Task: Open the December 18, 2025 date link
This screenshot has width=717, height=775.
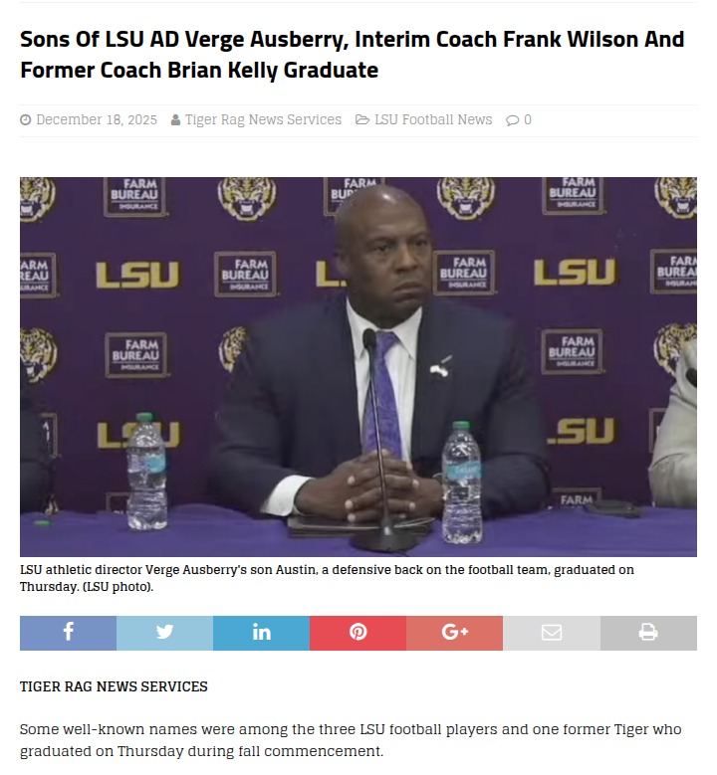Action: tap(97, 120)
